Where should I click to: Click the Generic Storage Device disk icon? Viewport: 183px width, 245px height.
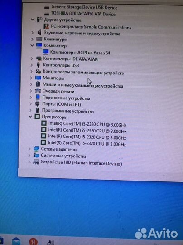(x=47, y=7)
